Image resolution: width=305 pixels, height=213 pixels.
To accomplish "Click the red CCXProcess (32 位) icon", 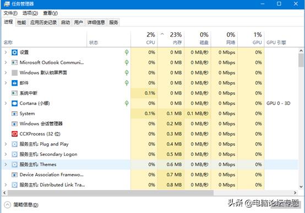I will coord(14,134).
